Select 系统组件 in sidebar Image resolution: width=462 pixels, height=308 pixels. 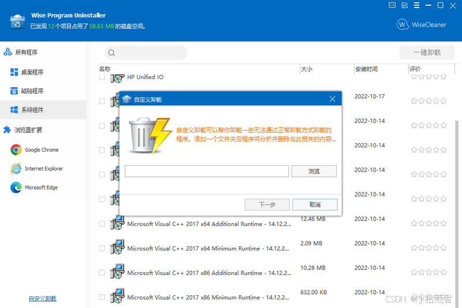pos(43,110)
